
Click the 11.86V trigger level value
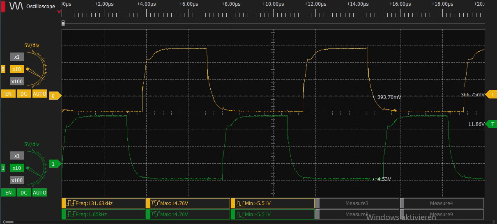coord(476,124)
